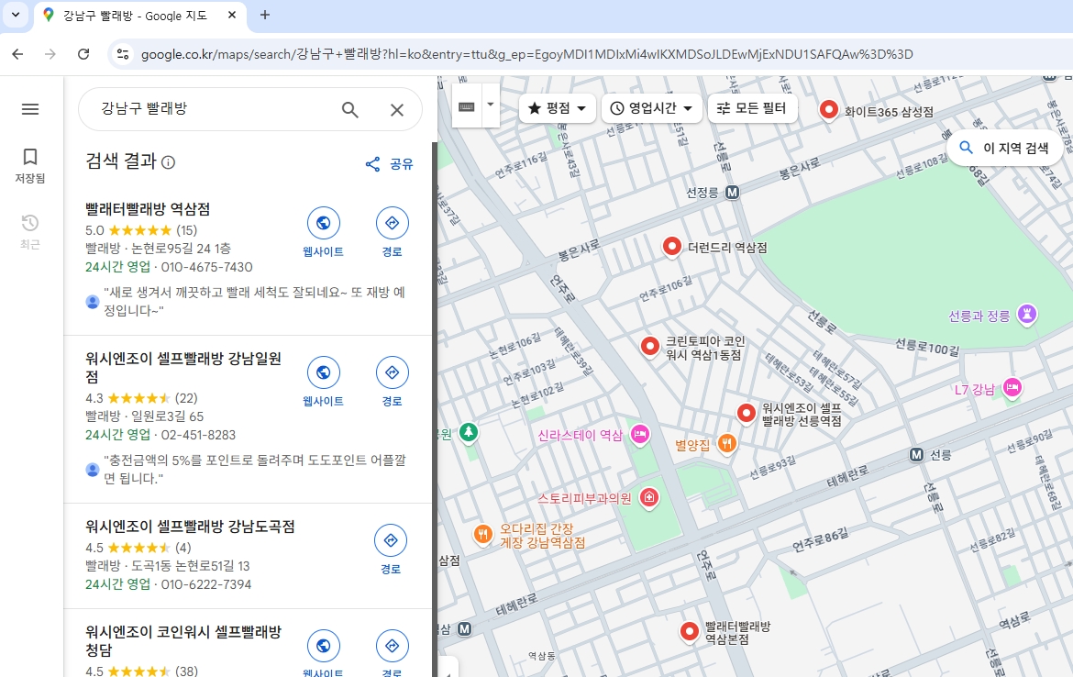Open the input tools keyboard dropdown arrow
The height and width of the screenshot is (677, 1073).
pos(491,105)
